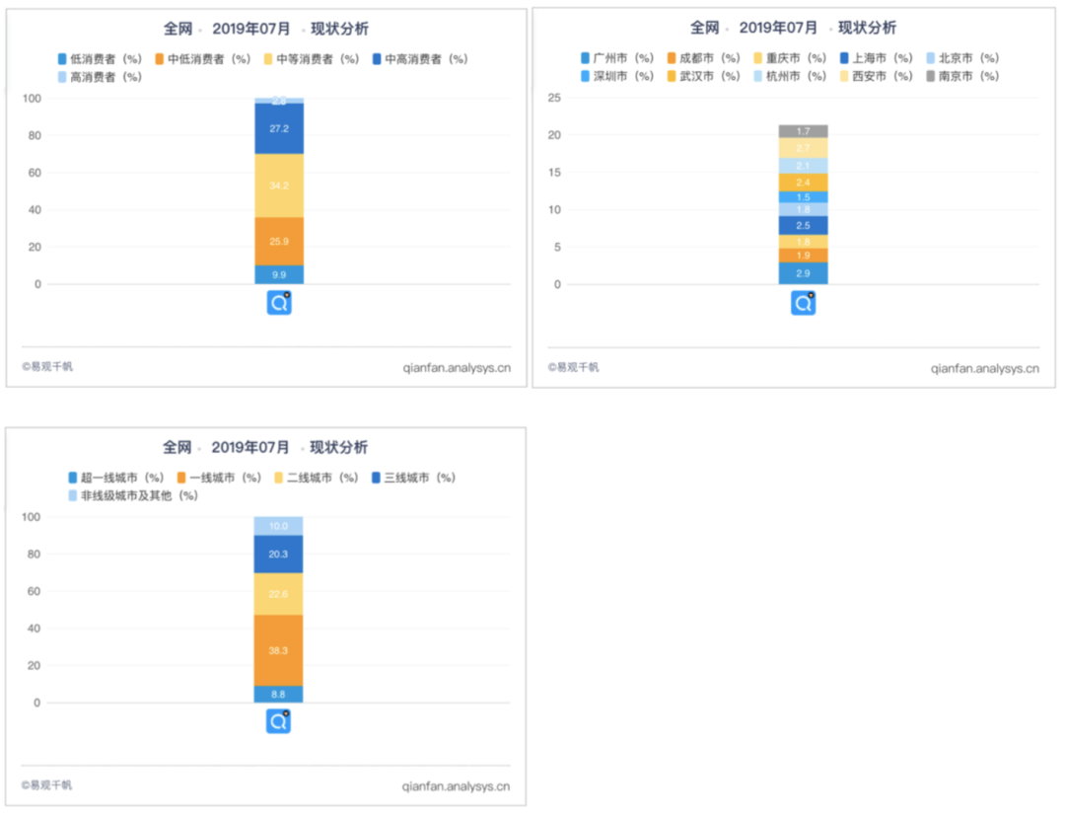Viewport: 1065px width, 818px height.
Task: Toggle the 一线城市 legend series
Action: [x=219, y=478]
